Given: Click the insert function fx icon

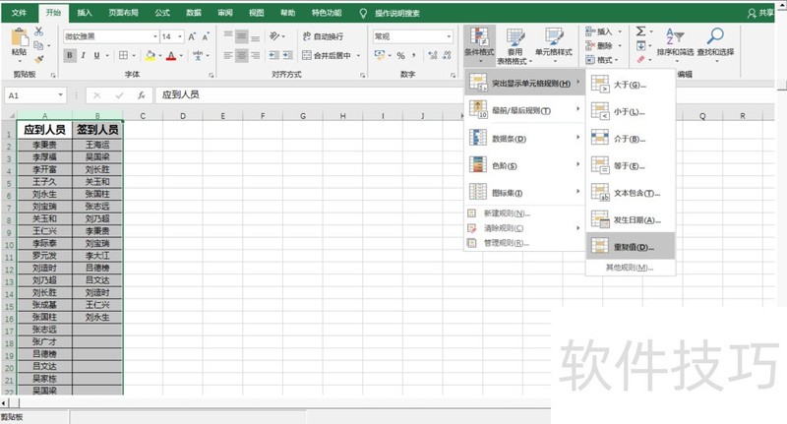Looking at the screenshot, I should (142, 95).
